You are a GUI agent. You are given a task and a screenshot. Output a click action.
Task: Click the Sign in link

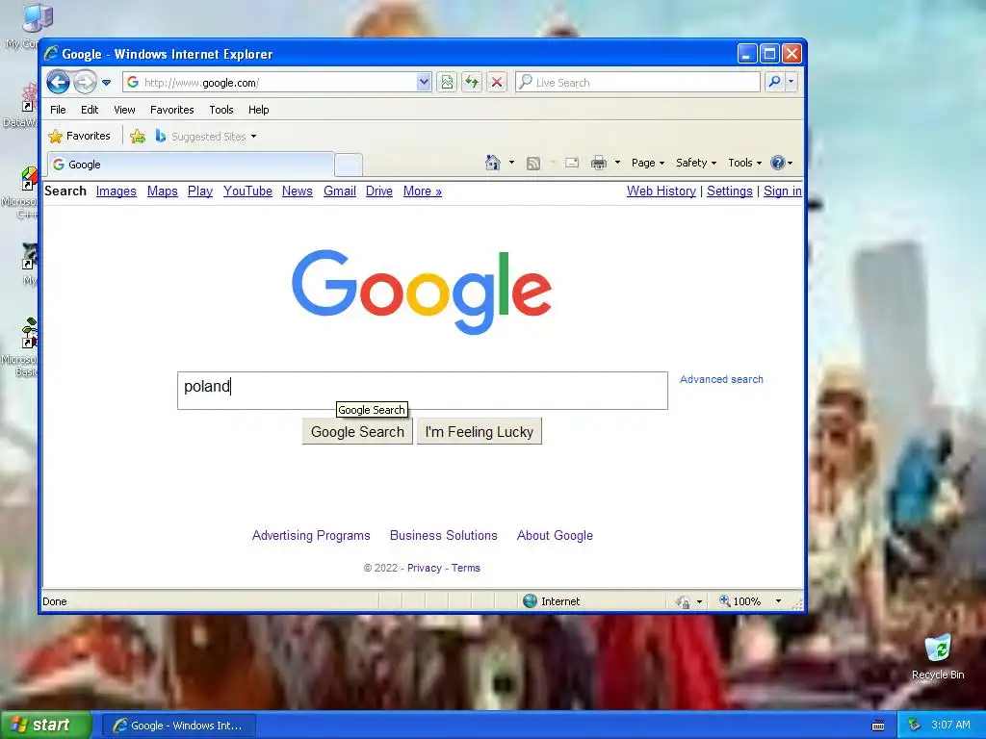pyautogui.click(x=782, y=191)
